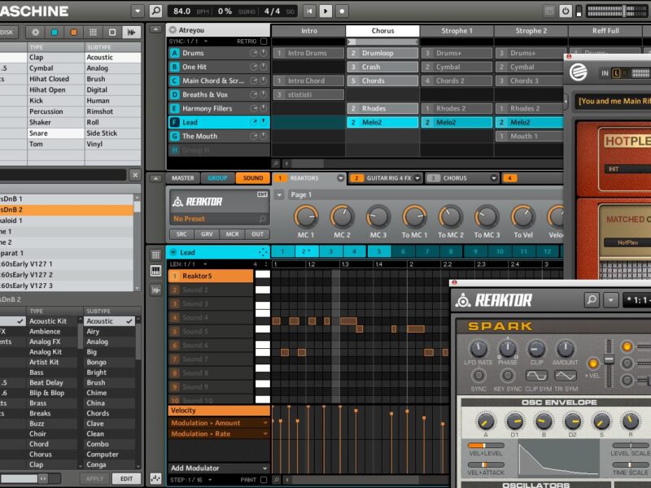
Task: Open the Reaktor5 module slot dropdown
Action: pyautogui.click(x=340, y=178)
